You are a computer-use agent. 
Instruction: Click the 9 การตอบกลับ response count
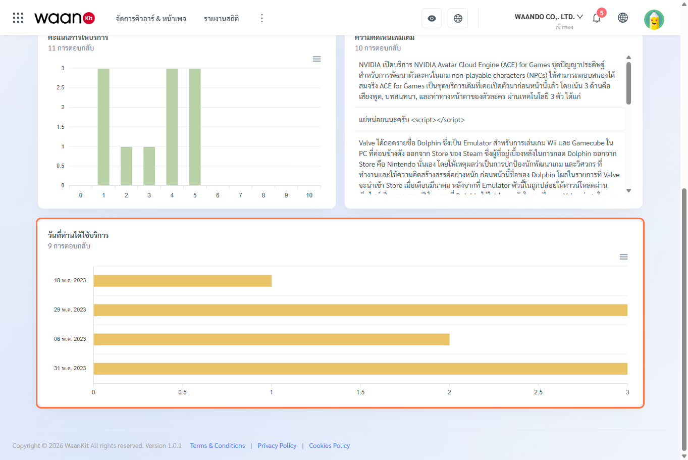coord(69,246)
